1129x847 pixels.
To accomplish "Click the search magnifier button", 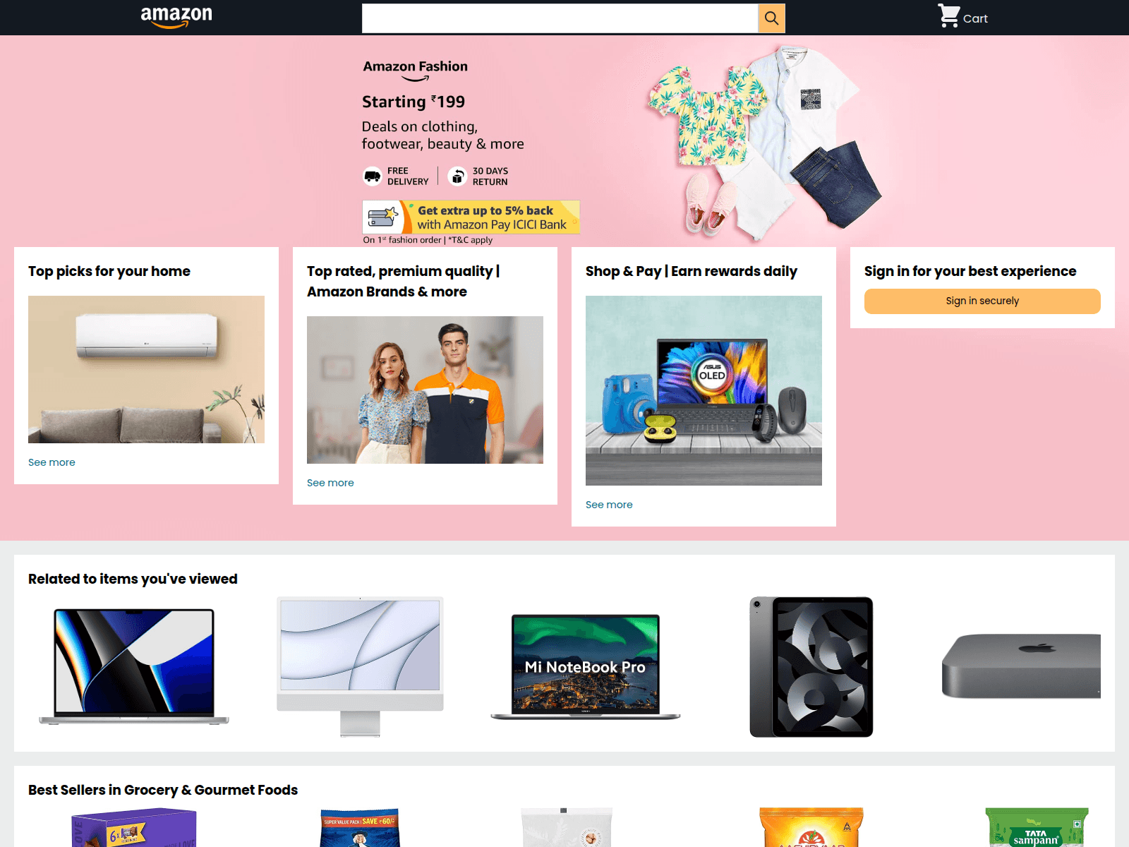I will pyautogui.click(x=771, y=18).
